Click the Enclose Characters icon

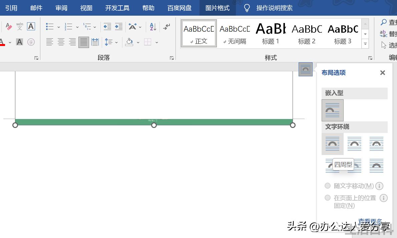(x=31, y=42)
